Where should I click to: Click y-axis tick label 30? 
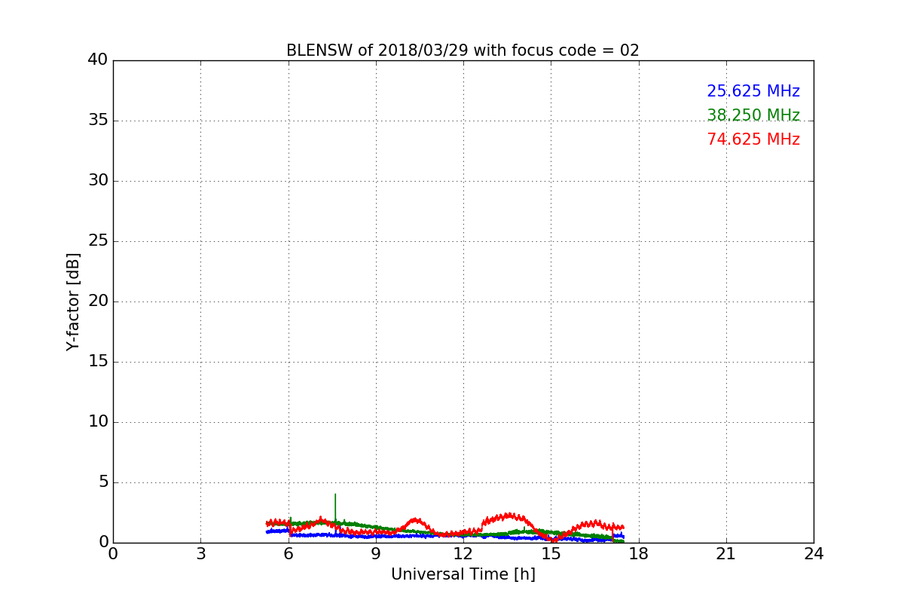98,180
